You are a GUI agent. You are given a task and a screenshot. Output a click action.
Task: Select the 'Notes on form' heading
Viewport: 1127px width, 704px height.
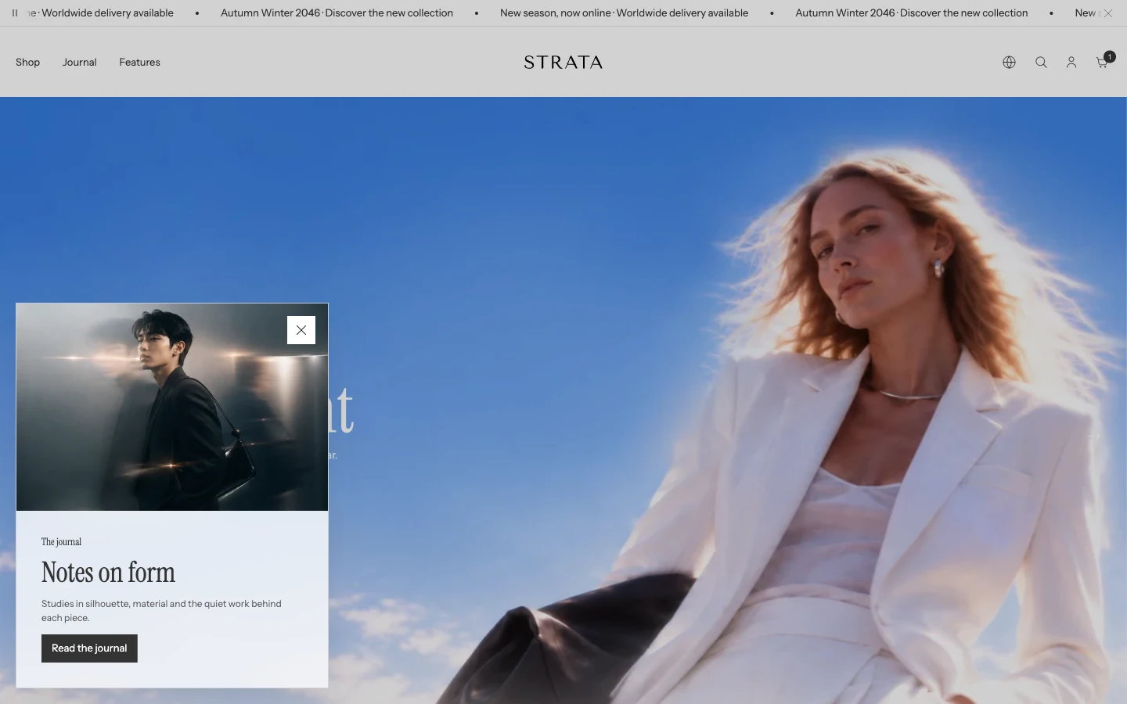tap(108, 573)
